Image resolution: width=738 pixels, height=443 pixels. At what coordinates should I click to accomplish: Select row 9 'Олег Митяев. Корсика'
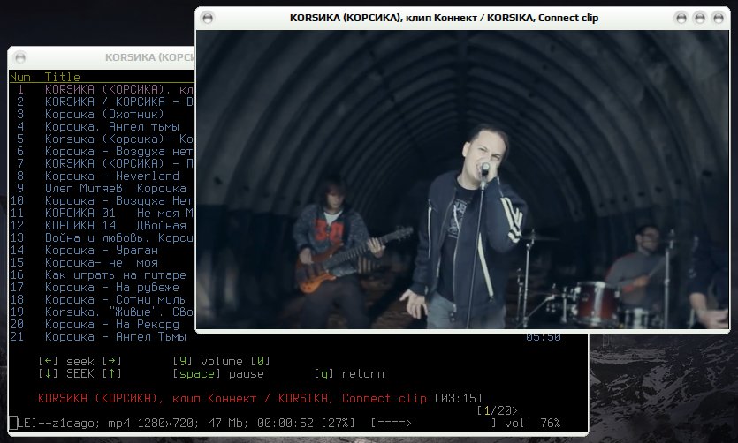coord(102,188)
